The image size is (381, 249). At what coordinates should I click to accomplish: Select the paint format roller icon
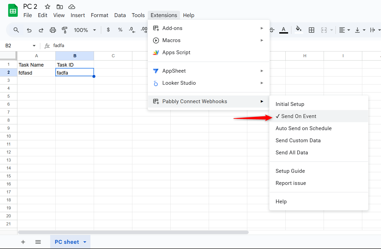click(65, 30)
